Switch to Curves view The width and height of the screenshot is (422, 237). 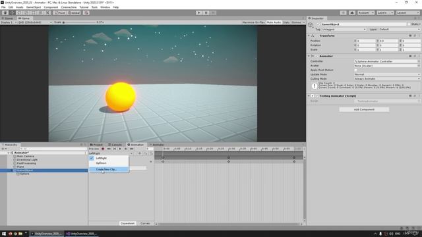145,223
